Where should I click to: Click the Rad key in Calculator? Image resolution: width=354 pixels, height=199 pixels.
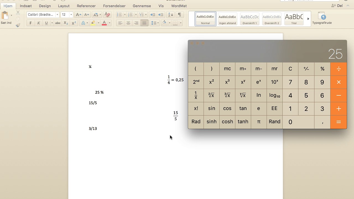point(196,122)
